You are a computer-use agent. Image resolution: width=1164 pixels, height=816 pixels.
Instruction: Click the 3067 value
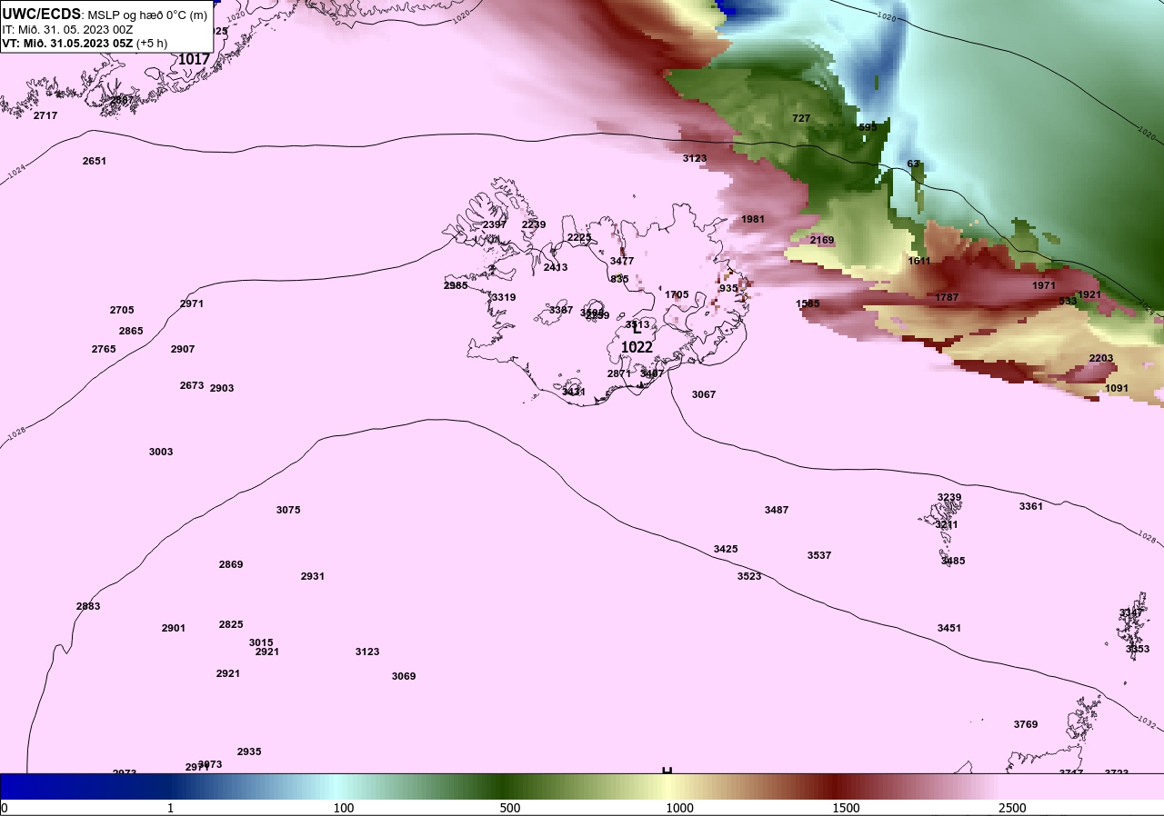click(x=704, y=394)
